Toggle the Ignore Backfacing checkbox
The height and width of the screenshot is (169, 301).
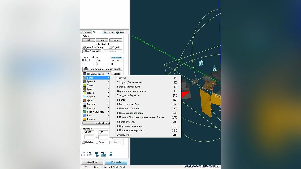(x=84, y=47)
